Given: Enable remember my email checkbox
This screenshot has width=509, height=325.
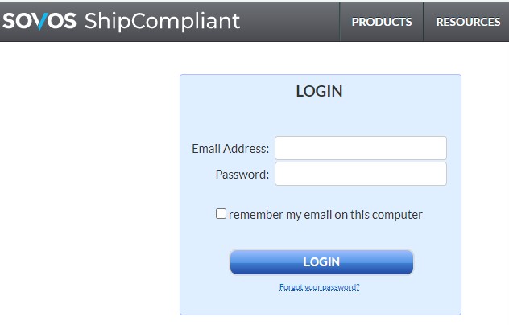Looking at the screenshot, I should point(221,214).
